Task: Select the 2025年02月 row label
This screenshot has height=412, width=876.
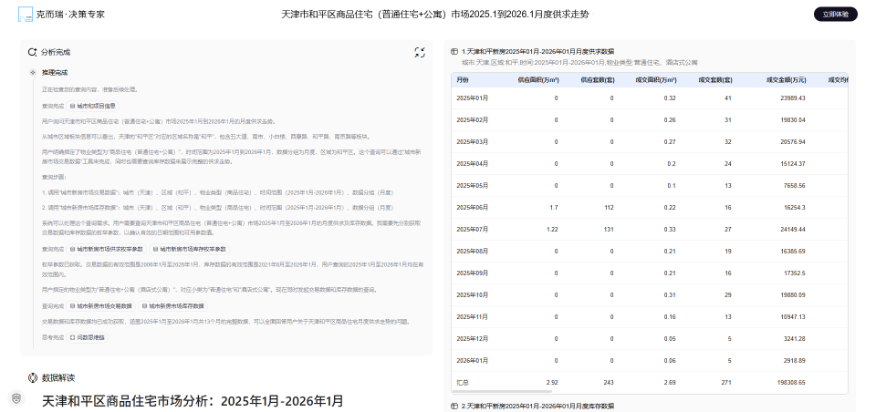Action: 472,120
